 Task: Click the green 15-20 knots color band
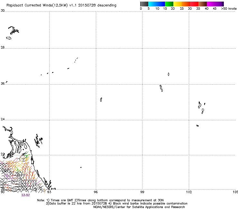tap(169, 4)
